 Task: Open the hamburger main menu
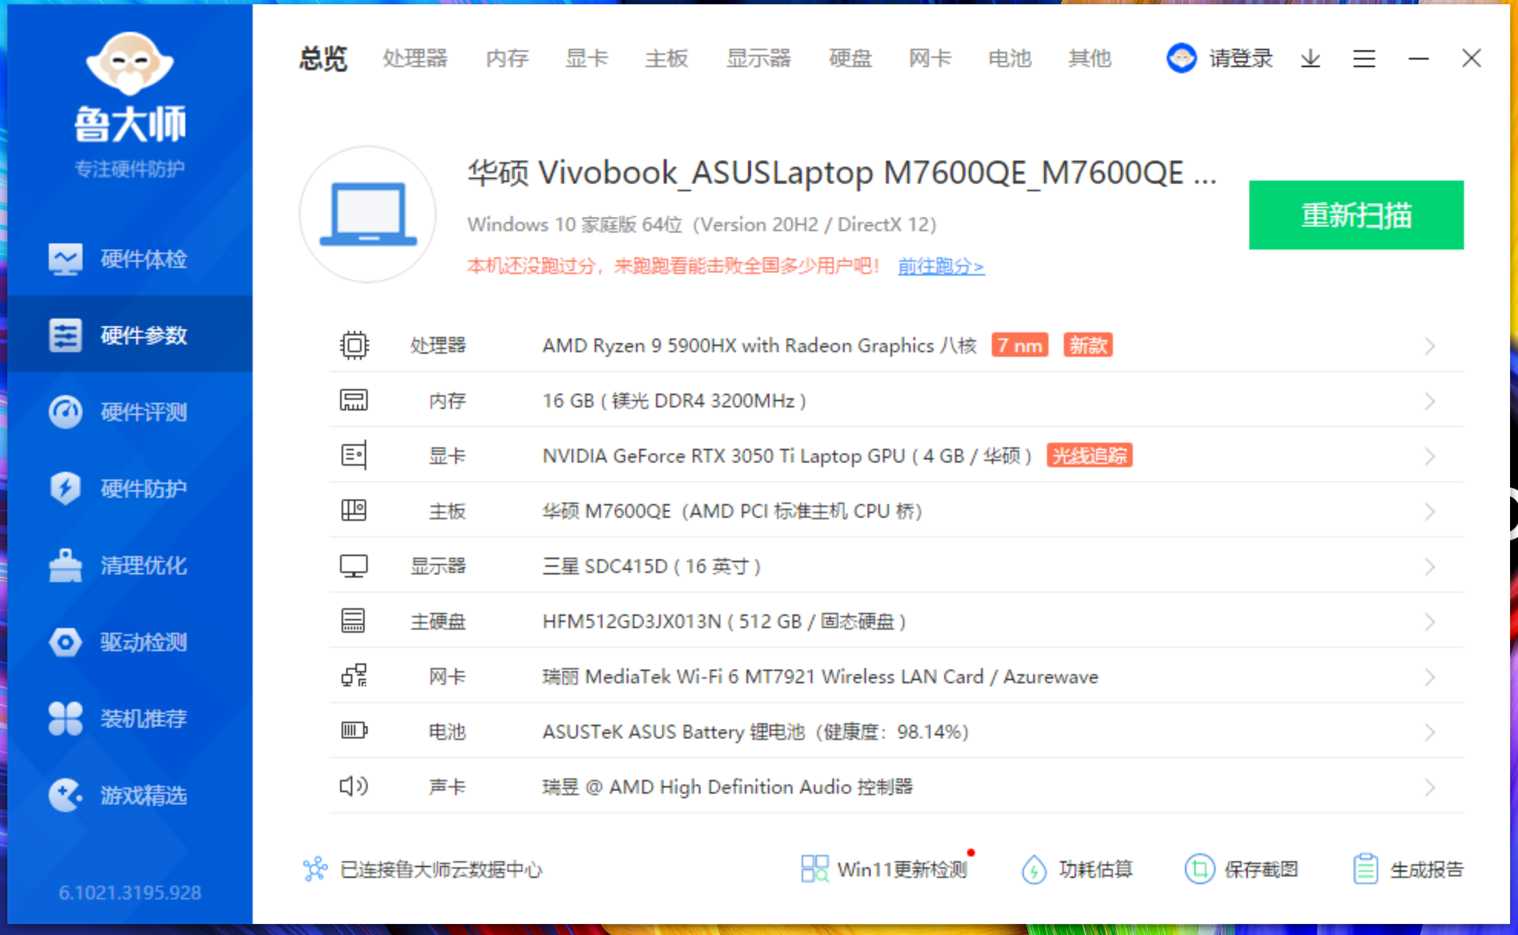1364,59
